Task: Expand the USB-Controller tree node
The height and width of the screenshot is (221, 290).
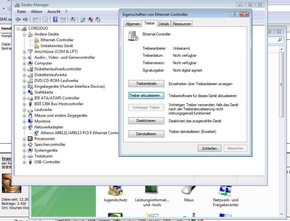Action: pyautogui.click(x=24, y=162)
